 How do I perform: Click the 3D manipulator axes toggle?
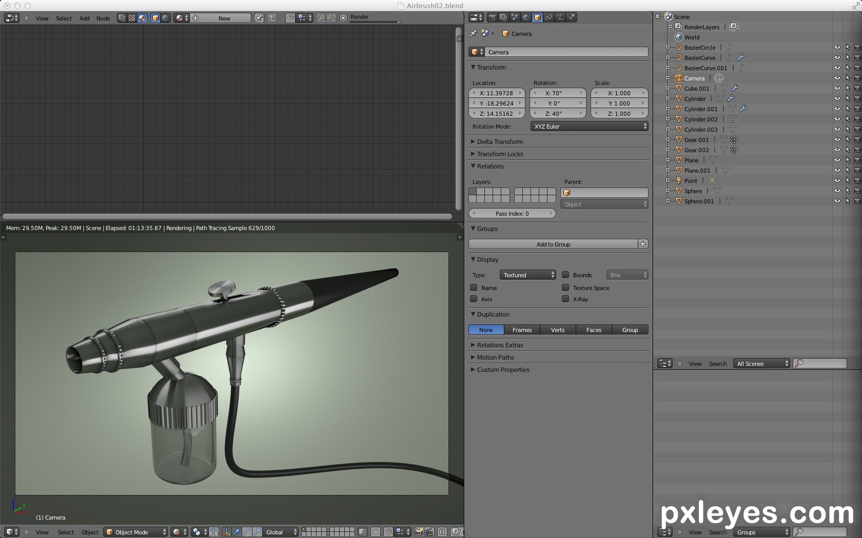(x=226, y=532)
